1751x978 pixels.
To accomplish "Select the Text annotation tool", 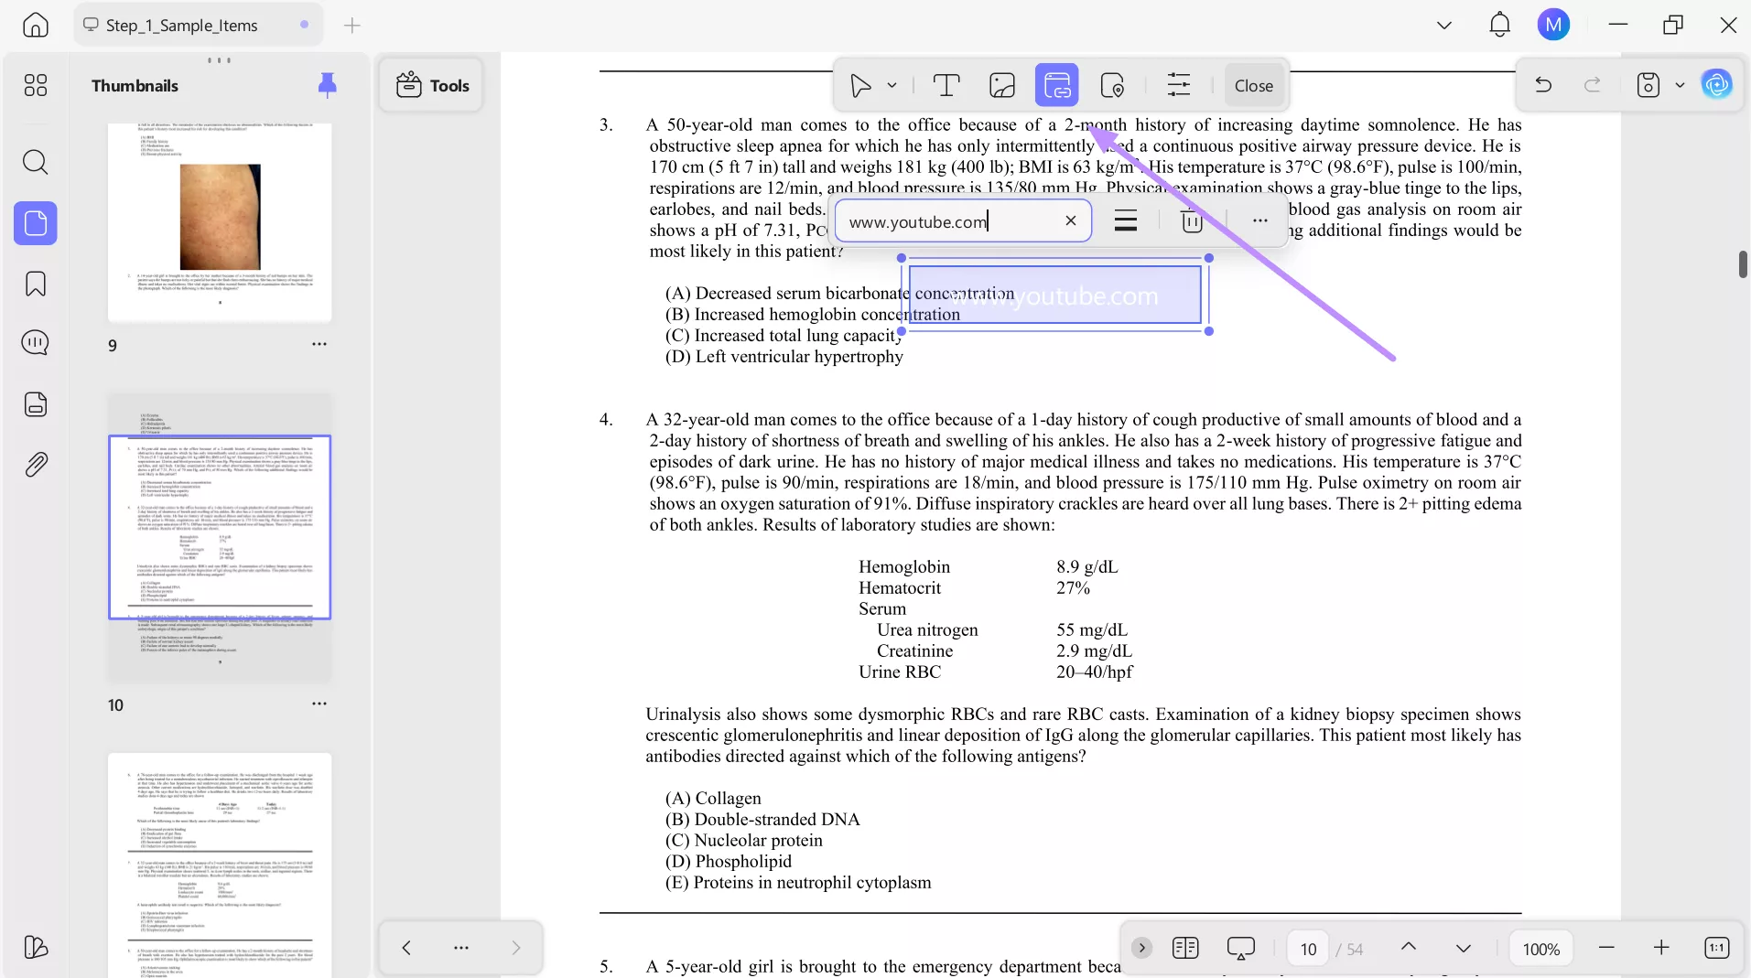I will (x=947, y=85).
